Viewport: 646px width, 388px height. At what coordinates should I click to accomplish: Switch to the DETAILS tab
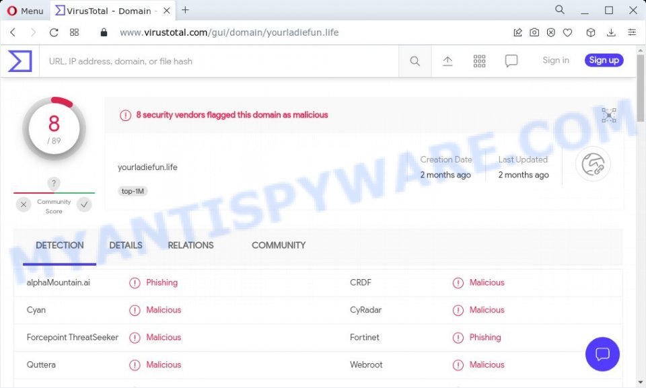pyautogui.click(x=126, y=245)
